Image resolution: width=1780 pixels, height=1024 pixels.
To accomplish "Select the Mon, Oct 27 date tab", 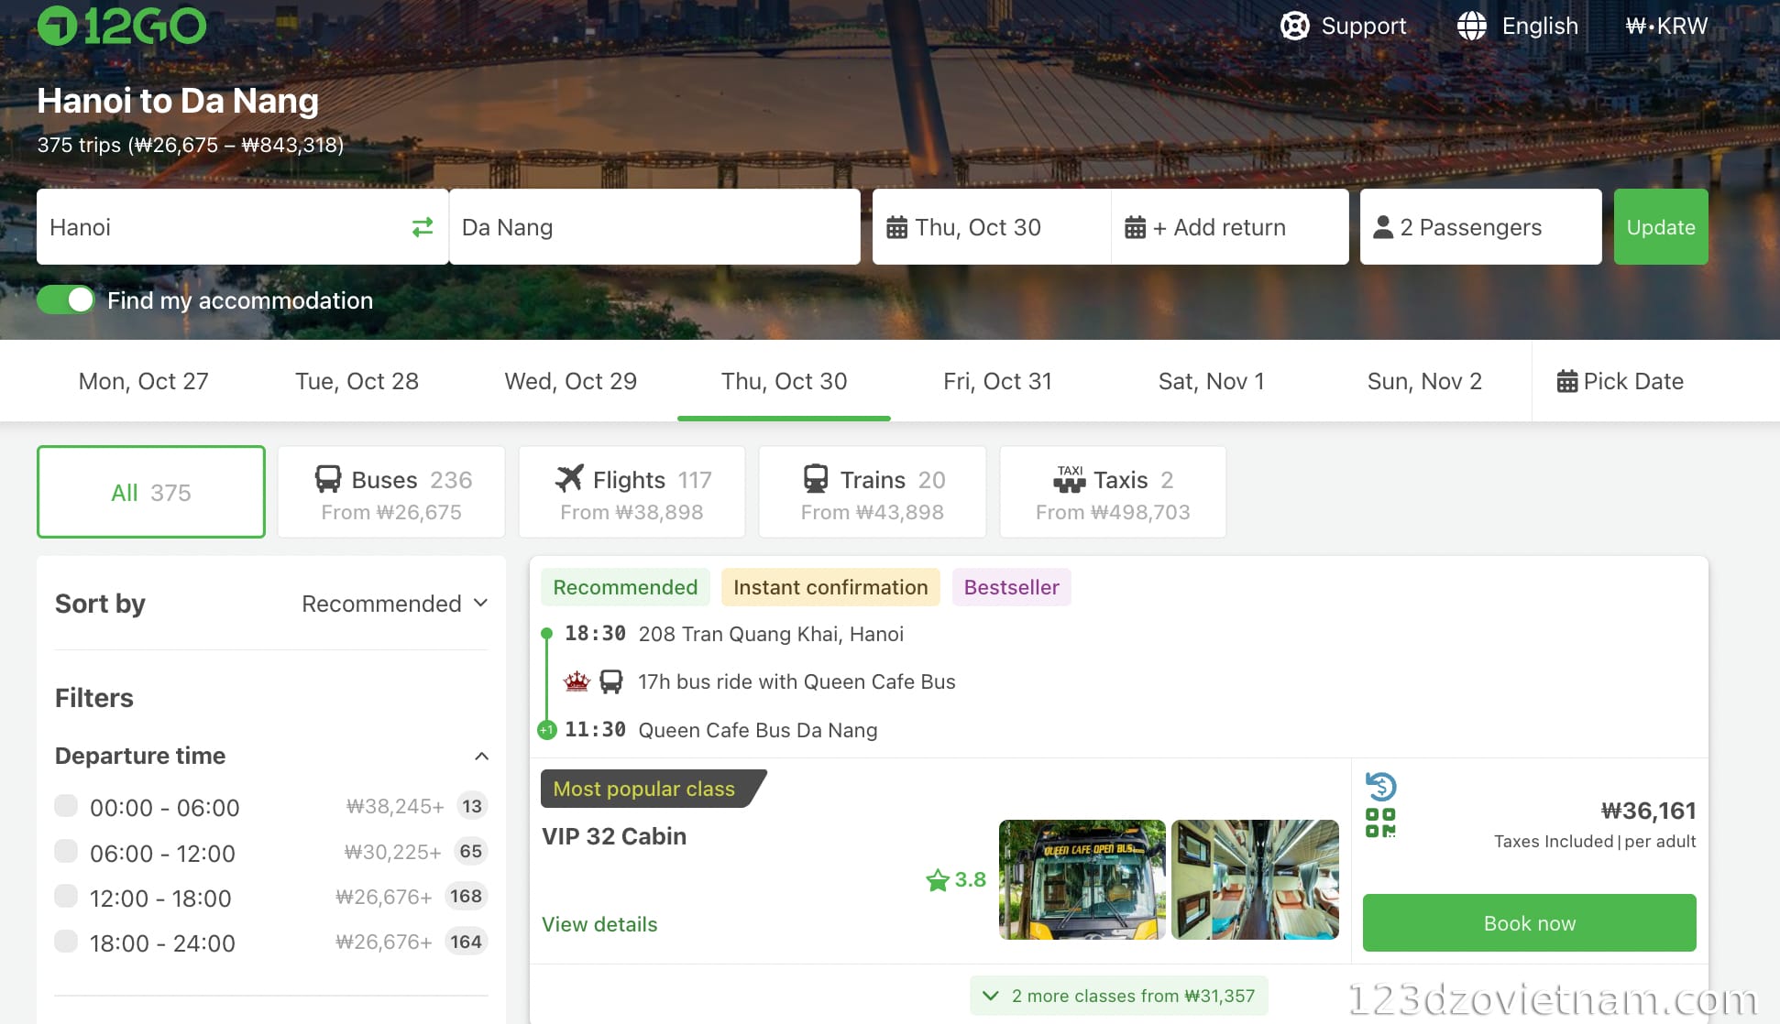I will tap(143, 381).
